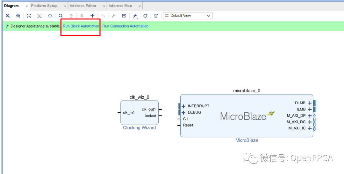Validate the design with the checkmark icon
Screen dimensions: 344x174
[124, 16]
